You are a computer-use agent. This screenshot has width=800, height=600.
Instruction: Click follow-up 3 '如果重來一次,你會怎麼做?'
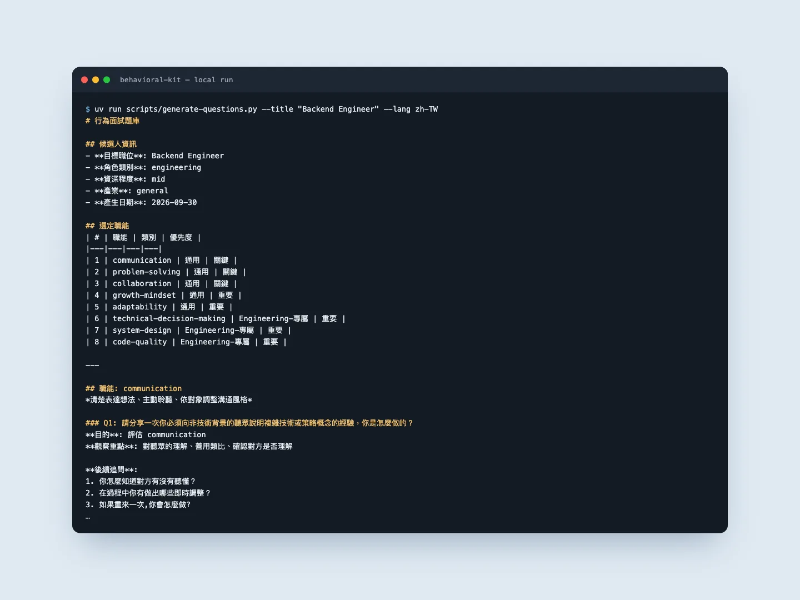pos(138,504)
